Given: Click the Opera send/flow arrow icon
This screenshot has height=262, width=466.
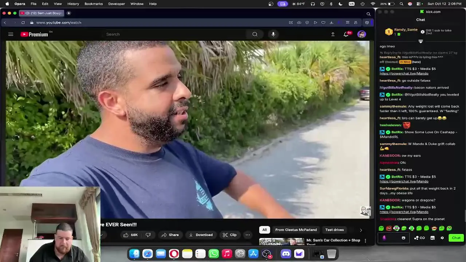Looking at the screenshot, I should (315, 23).
